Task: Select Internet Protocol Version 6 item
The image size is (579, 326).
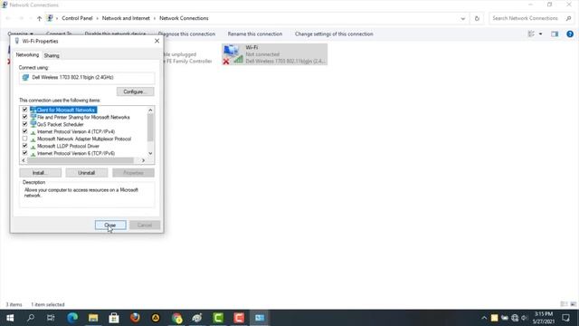Action: [76, 153]
